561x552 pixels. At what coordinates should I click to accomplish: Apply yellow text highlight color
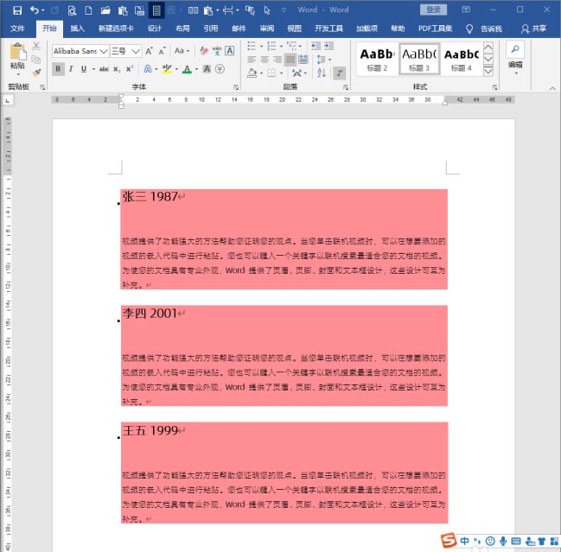[167, 68]
